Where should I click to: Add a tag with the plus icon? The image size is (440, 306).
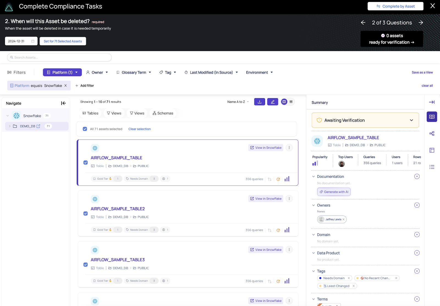click(417, 271)
